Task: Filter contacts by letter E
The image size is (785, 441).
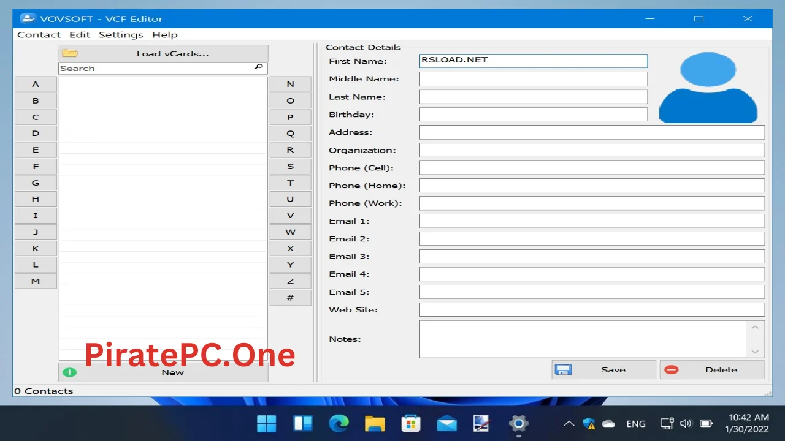Action: click(x=36, y=149)
